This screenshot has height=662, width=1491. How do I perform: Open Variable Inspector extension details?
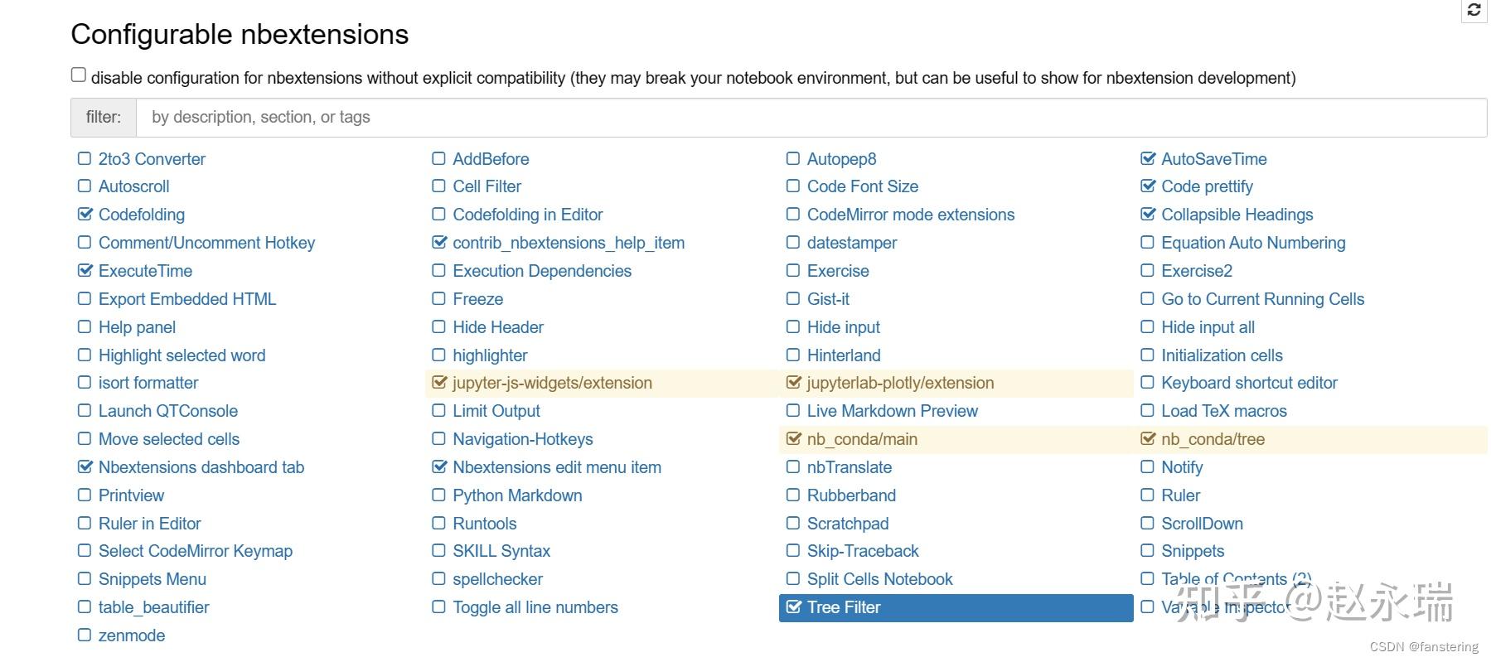[1224, 607]
